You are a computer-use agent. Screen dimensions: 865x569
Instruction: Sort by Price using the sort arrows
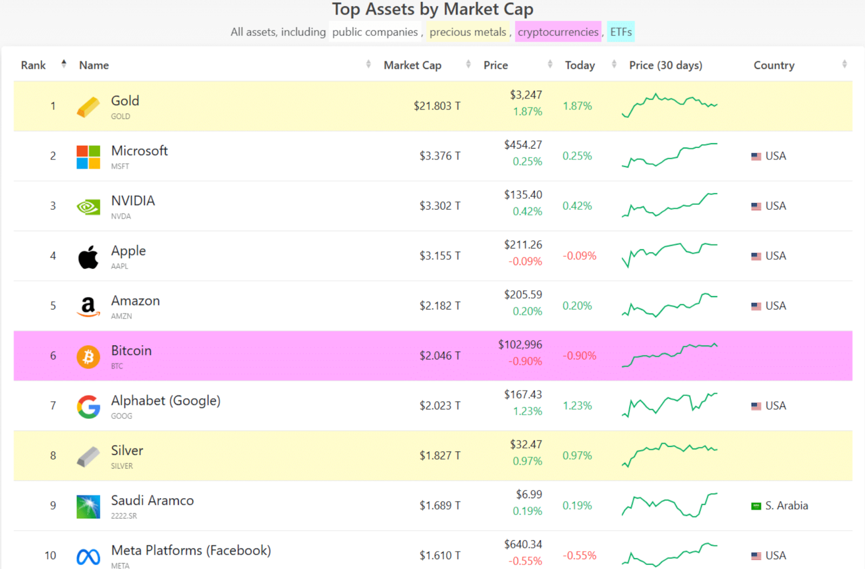point(550,64)
